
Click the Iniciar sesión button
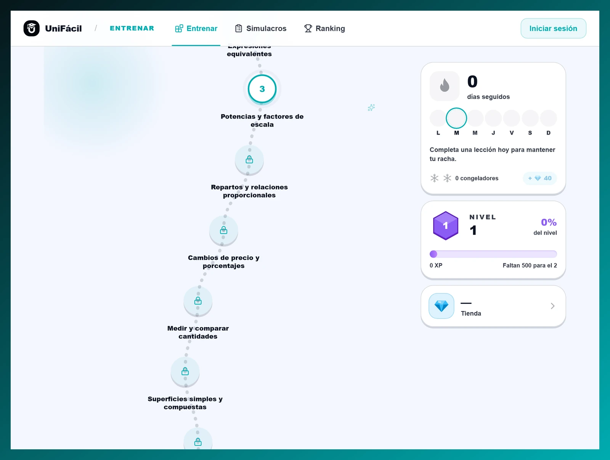[x=553, y=29]
